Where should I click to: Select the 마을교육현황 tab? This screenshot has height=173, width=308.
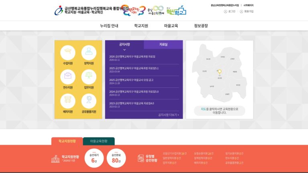pyautogui.click(x=99, y=141)
